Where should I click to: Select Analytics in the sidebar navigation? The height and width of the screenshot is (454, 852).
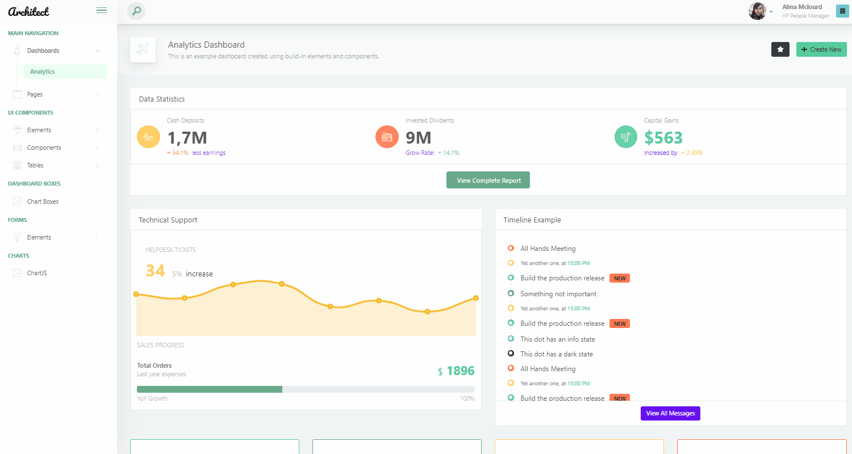[41, 72]
